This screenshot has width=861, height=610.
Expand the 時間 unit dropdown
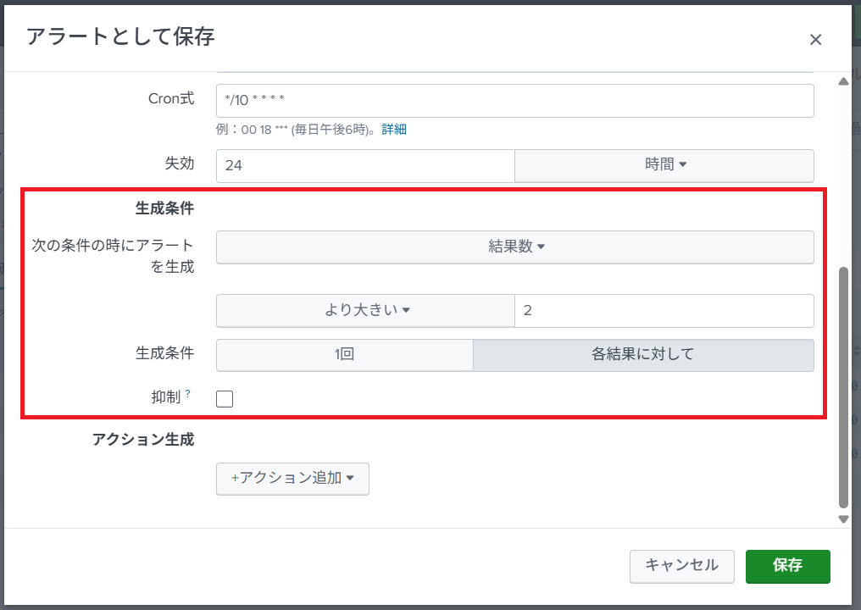click(664, 166)
